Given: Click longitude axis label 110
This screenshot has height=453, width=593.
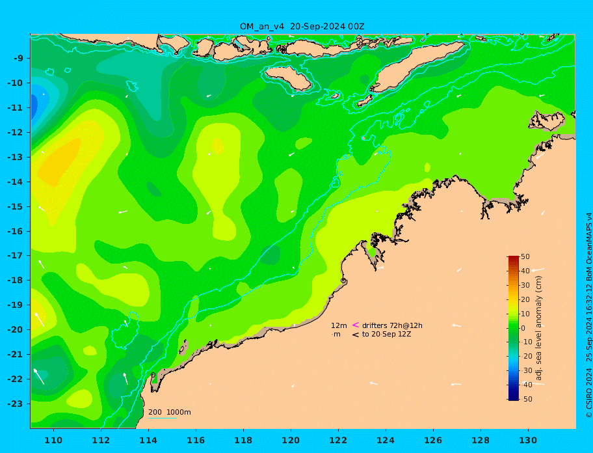Looking at the screenshot, I should (53, 441).
